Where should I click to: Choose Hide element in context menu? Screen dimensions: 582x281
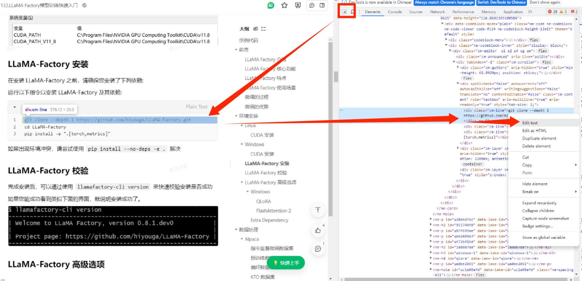point(544,184)
